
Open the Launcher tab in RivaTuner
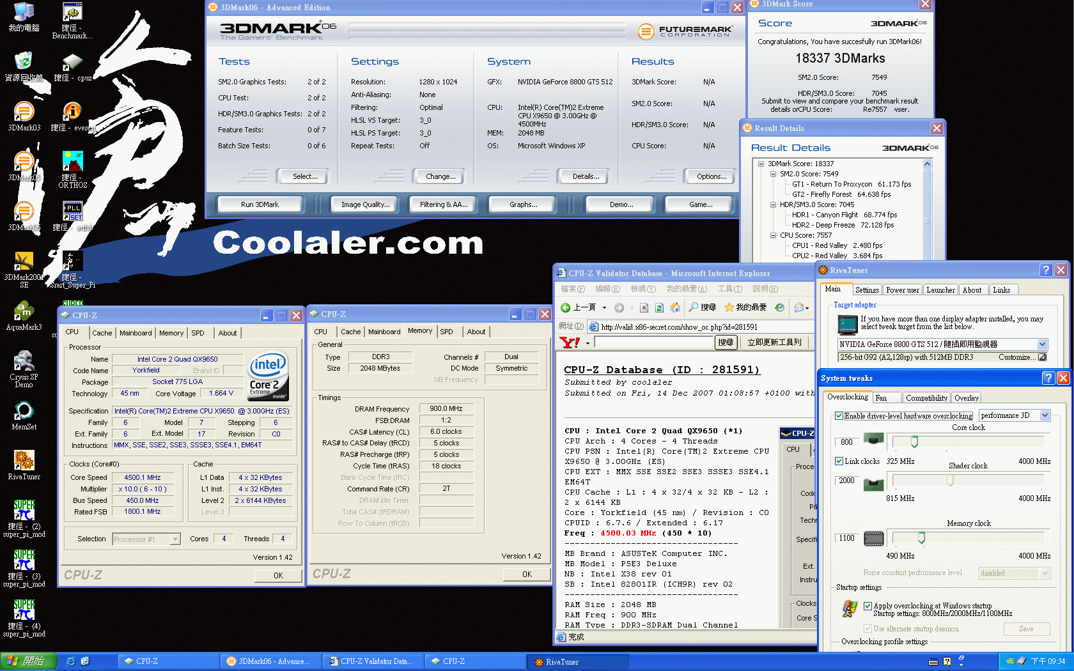pyautogui.click(x=940, y=290)
